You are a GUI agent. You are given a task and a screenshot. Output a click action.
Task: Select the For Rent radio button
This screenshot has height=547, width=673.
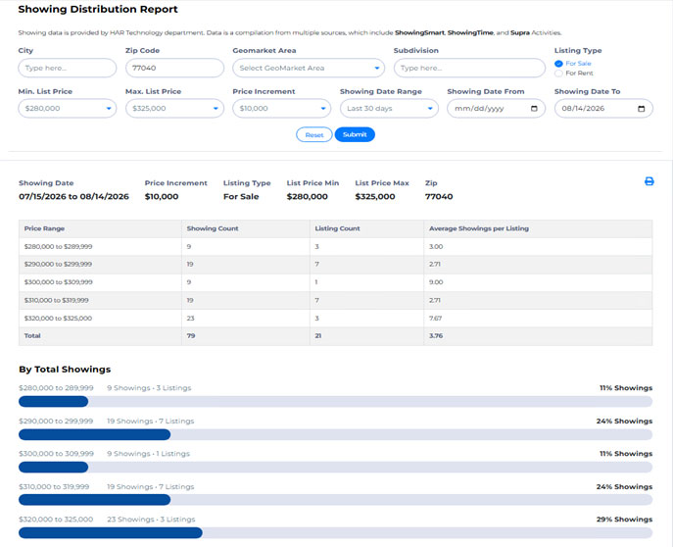click(x=558, y=74)
